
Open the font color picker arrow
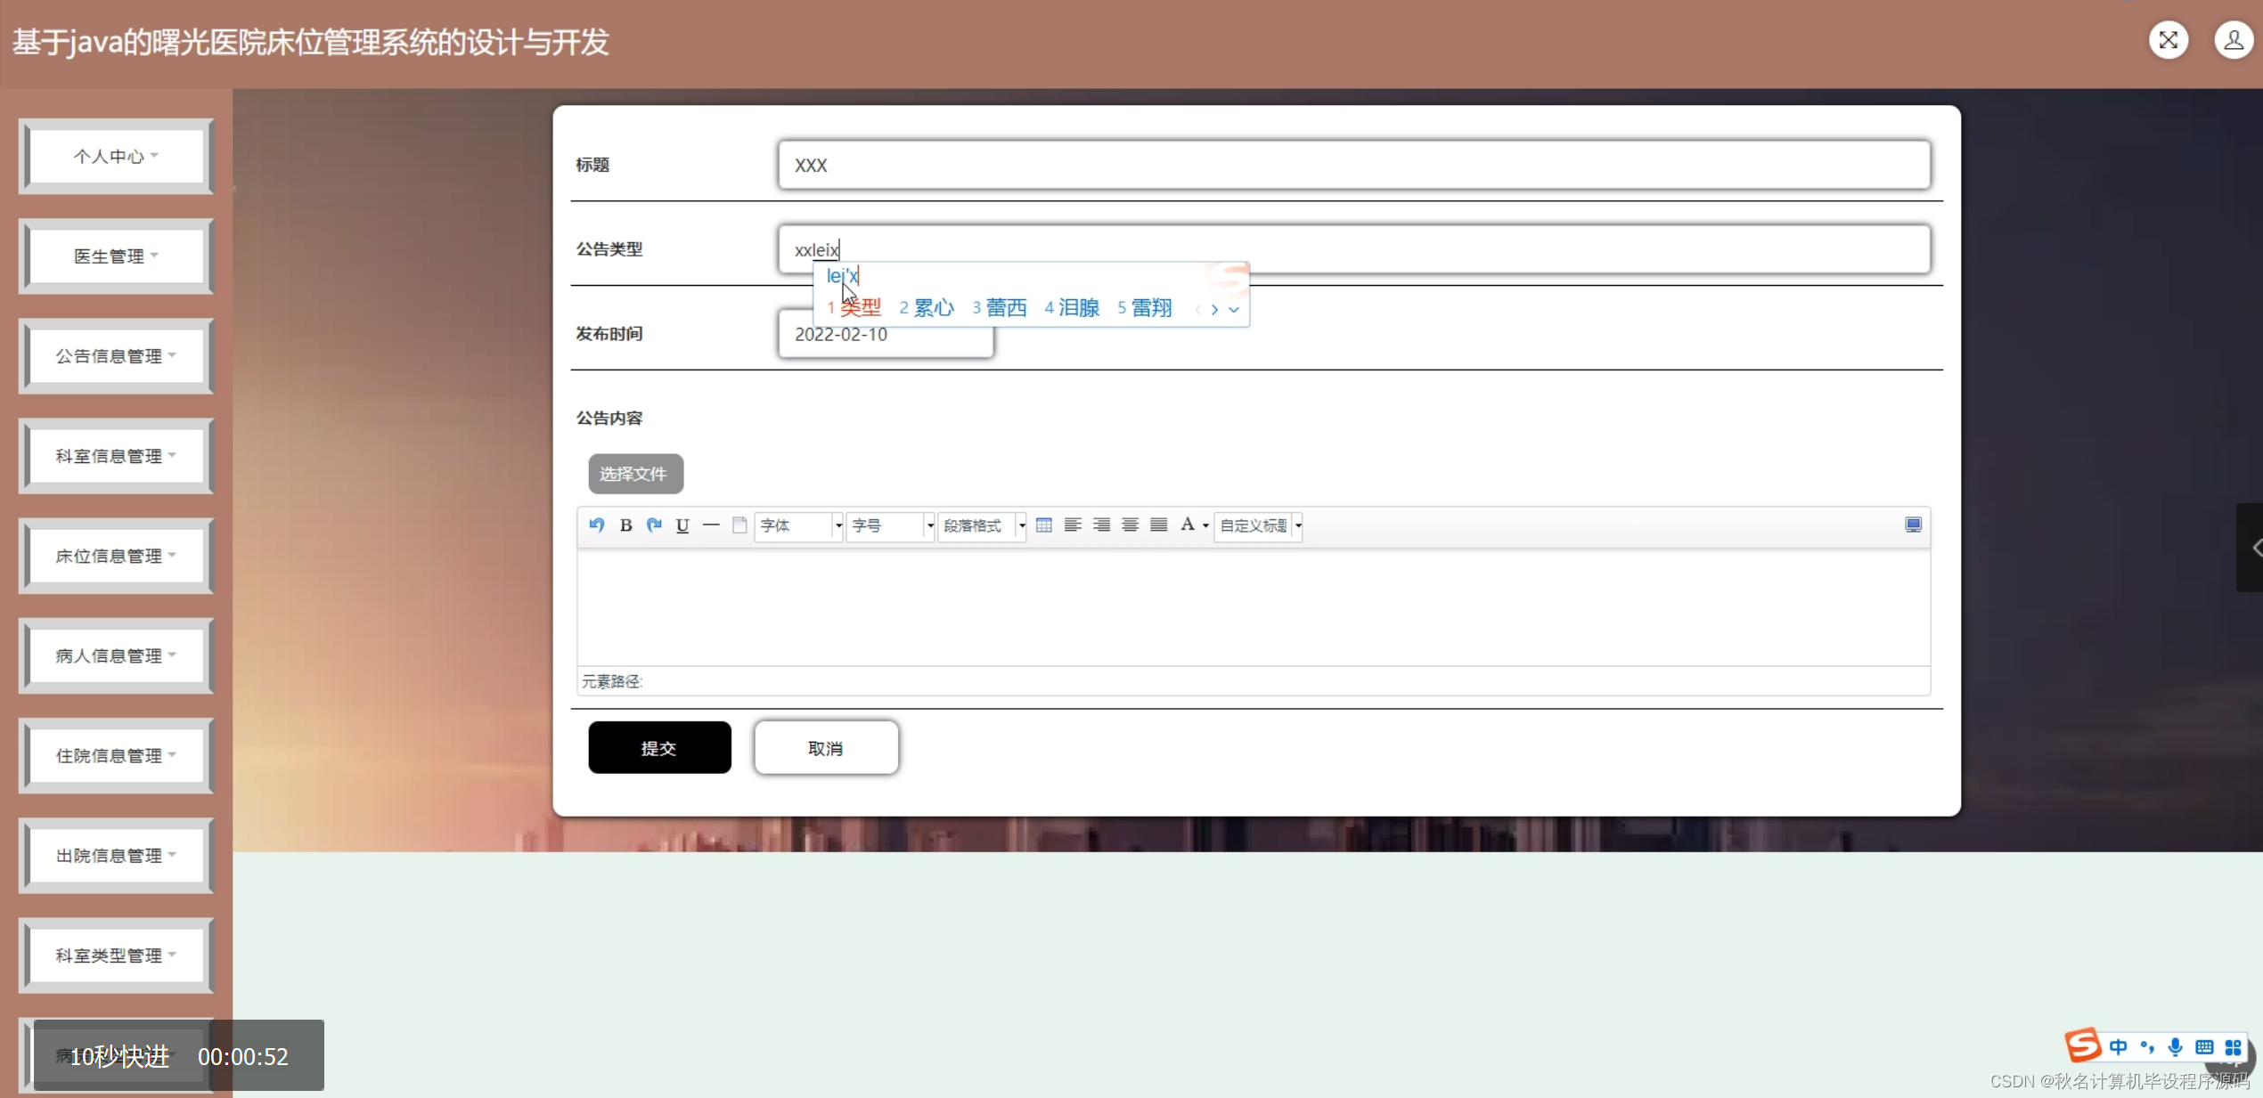coord(1205,526)
